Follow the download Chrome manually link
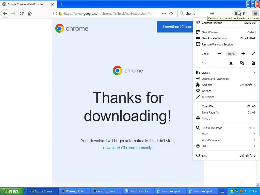The width and height of the screenshot is (260, 195). [127, 148]
